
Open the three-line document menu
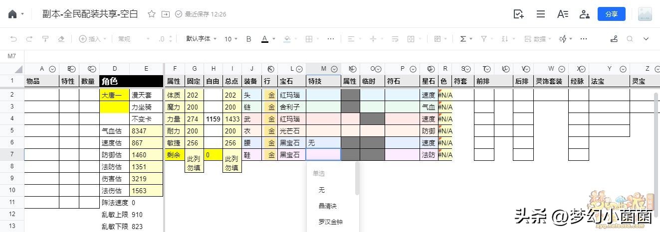(x=541, y=14)
